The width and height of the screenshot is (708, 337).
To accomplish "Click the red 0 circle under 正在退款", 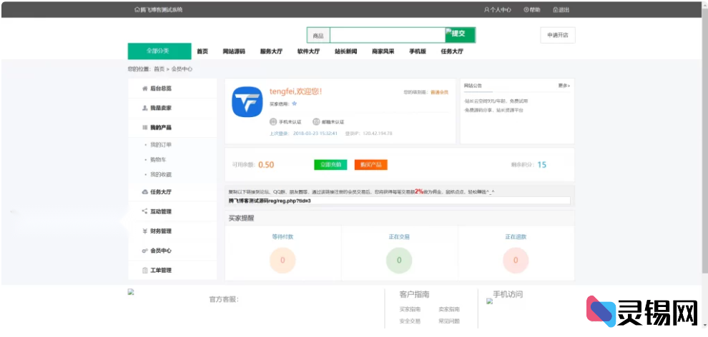I will (x=516, y=260).
